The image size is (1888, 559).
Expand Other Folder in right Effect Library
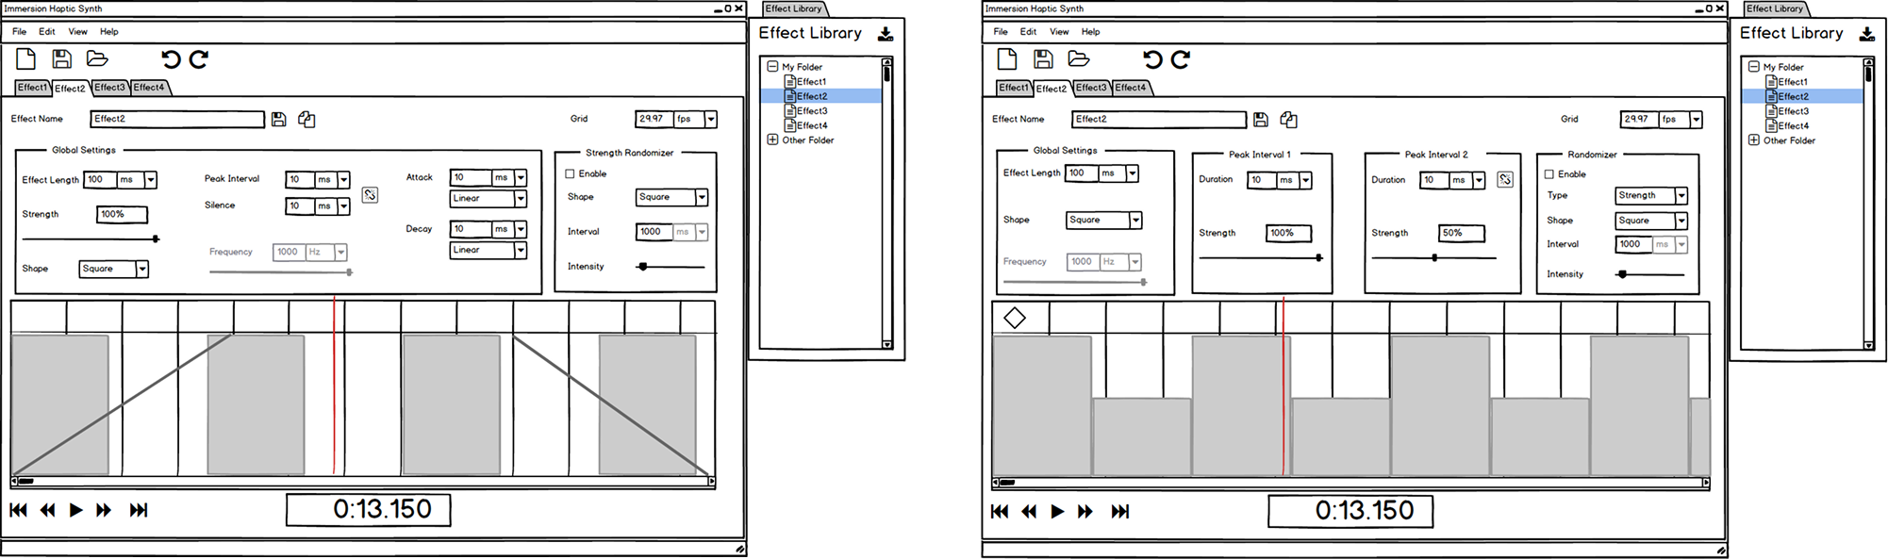[1753, 140]
